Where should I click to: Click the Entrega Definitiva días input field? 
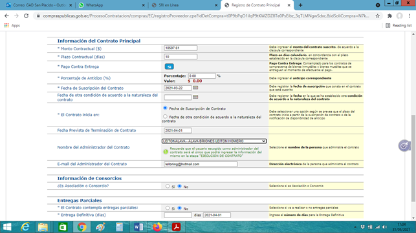click(x=178, y=216)
